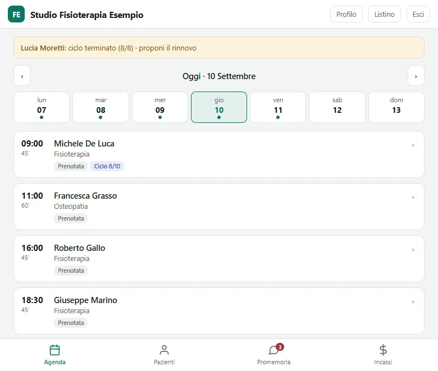The width and height of the screenshot is (438, 371).
Task: Open Lucia Moretti cycle renewal banner
Action: [x=219, y=48]
